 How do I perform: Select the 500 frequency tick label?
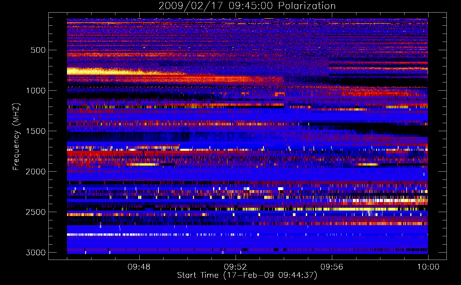coord(38,50)
